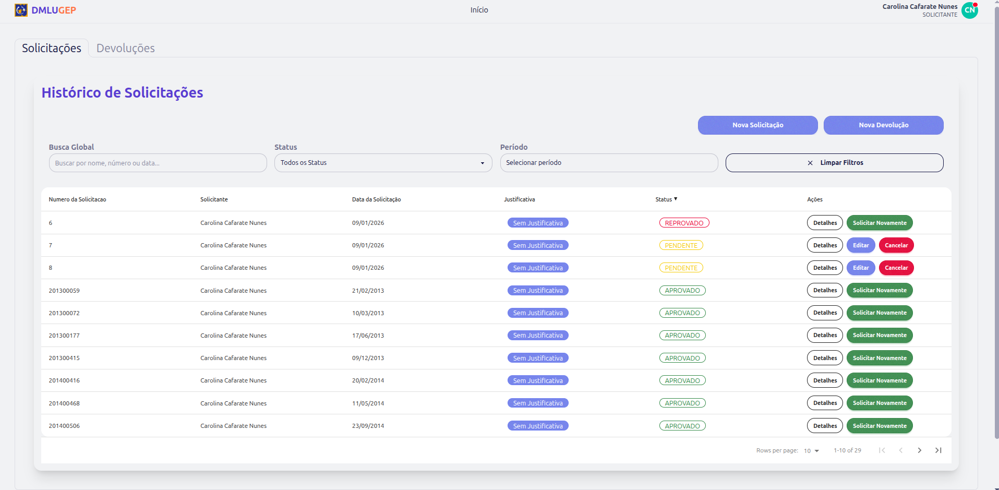Open the Selecionar período picker
999x490 pixels.
click(608, 163)
